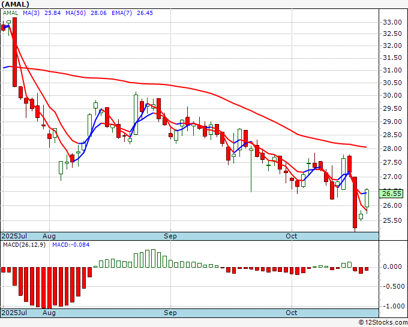Click the Sep label on MACD axis
Viewport: 408px width, 327px height.
(170, 313)
